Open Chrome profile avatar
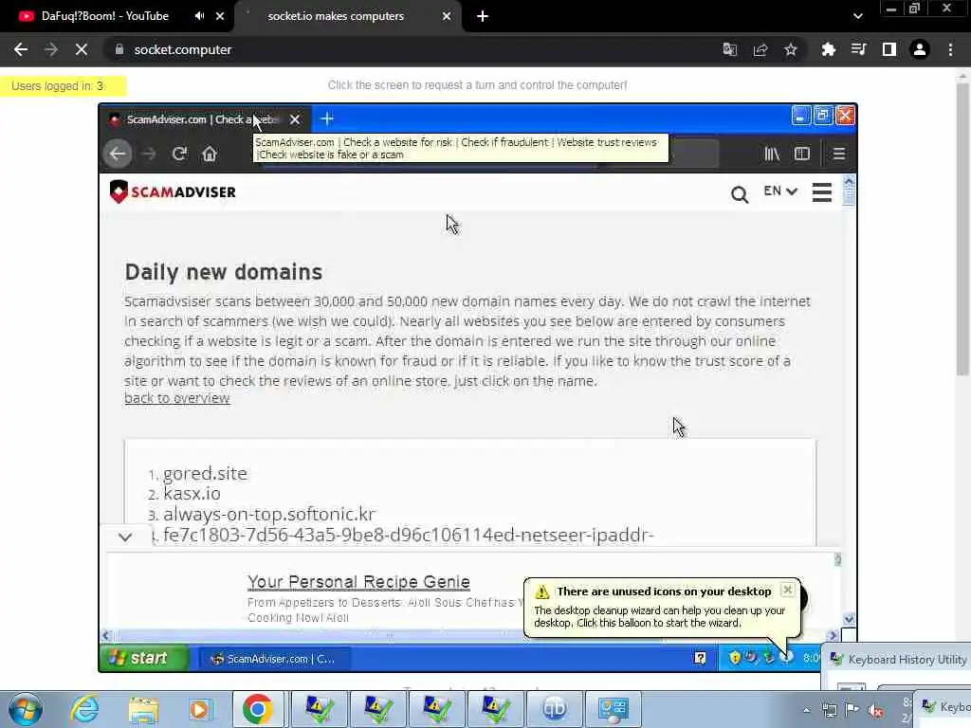 (920, 49)
